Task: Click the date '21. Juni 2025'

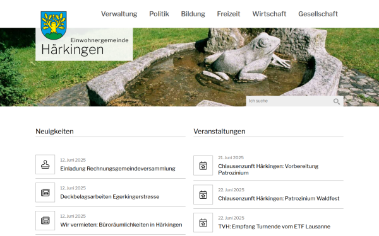Action: click(231, 158)
